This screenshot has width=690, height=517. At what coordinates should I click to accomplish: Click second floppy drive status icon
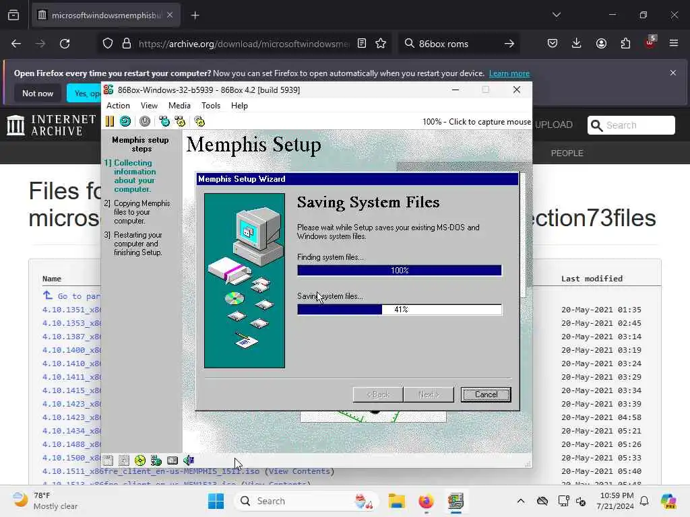coord(124,460)
